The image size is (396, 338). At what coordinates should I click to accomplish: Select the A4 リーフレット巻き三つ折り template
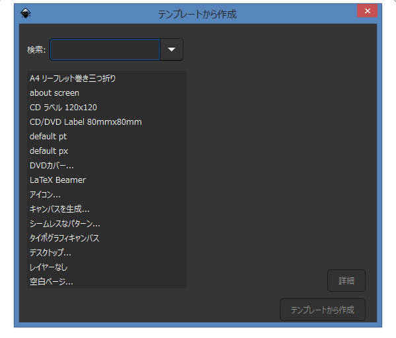click(x=106, y=79)
